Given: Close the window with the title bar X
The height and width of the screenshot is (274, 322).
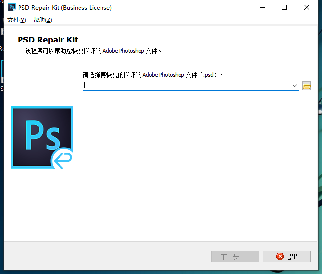Looking at the screenshot, I should [307, 7].
